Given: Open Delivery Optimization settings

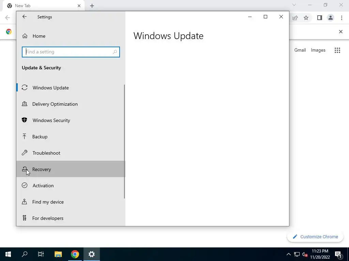Looking at the screenshot, I should 71,104.
